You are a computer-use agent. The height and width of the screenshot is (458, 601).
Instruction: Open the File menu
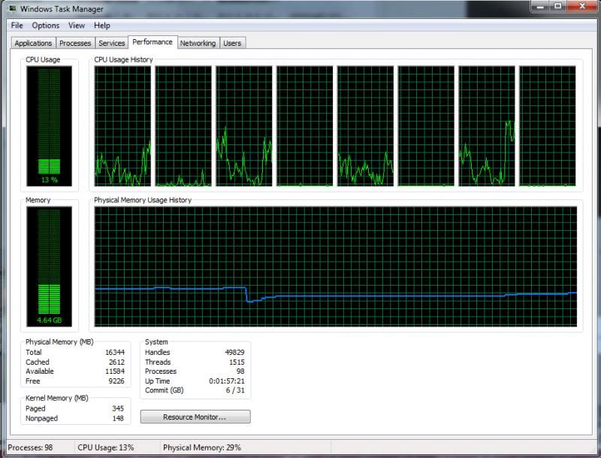[17, 26]
